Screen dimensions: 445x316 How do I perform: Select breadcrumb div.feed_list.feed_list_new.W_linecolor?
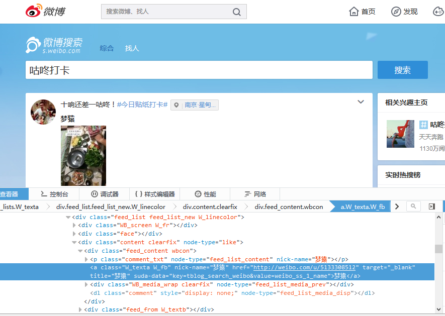111,207
